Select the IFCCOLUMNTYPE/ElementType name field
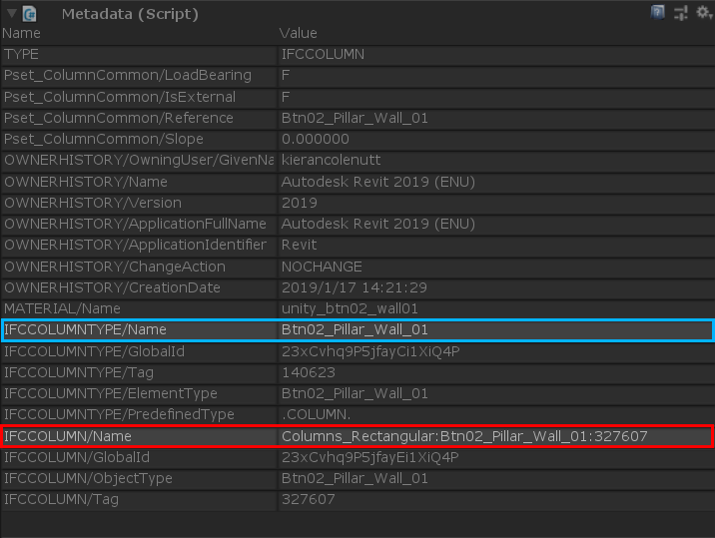Image resolution: width=715 pixels, height=538 pixels. (139, 393)
